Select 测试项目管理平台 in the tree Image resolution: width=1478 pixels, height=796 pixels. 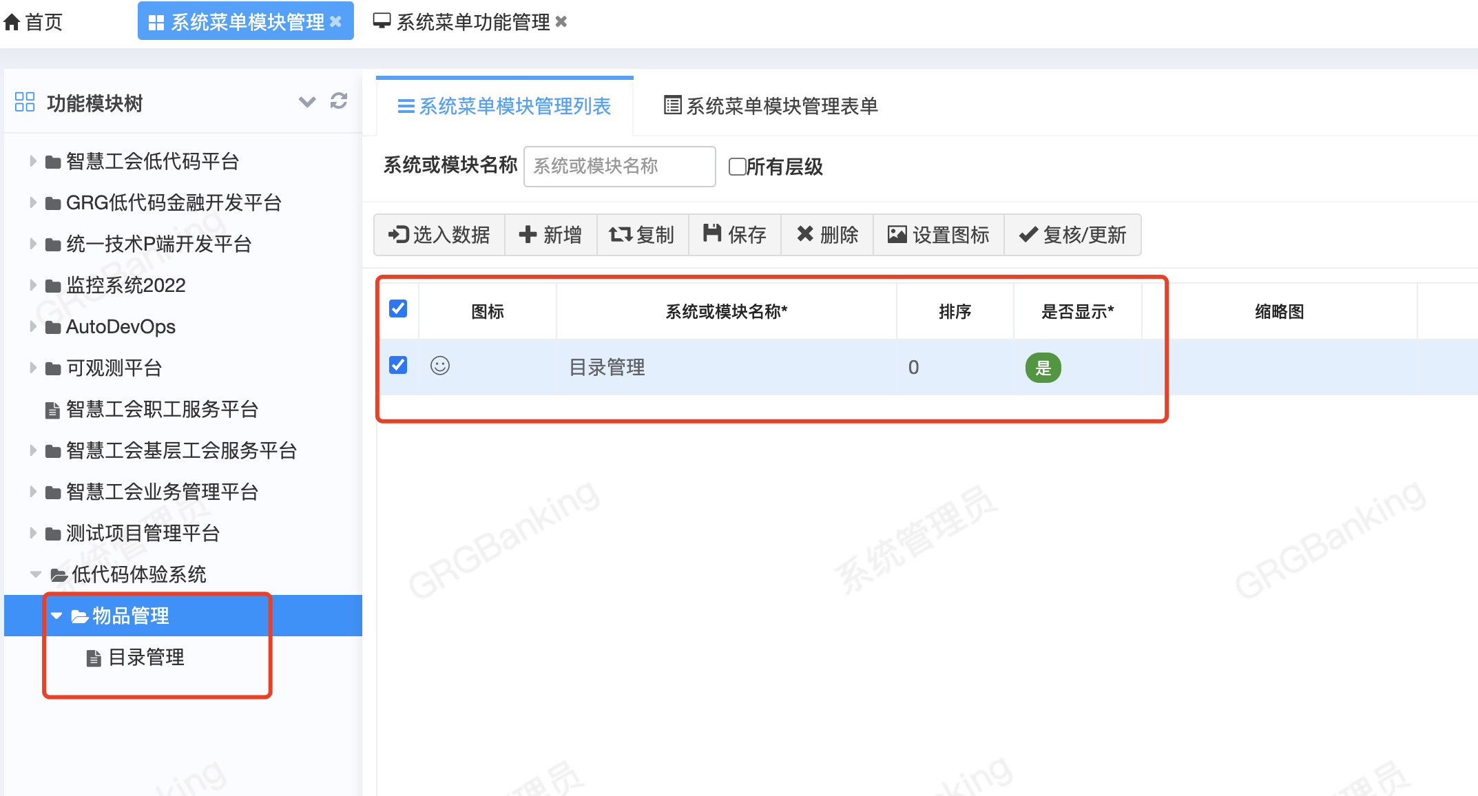pos(143,533)
